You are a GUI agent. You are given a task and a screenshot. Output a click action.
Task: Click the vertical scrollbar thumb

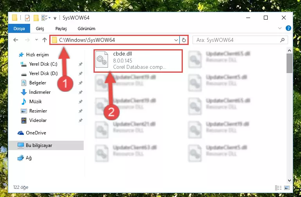pyautogui.click(x=289, y=63)
